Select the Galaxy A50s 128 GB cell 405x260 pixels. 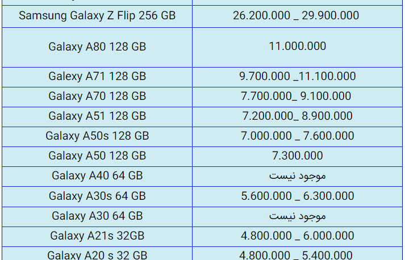(x=97, y=137)
